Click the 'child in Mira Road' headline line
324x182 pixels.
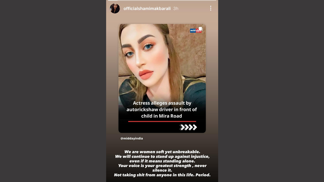pos(162,116)
